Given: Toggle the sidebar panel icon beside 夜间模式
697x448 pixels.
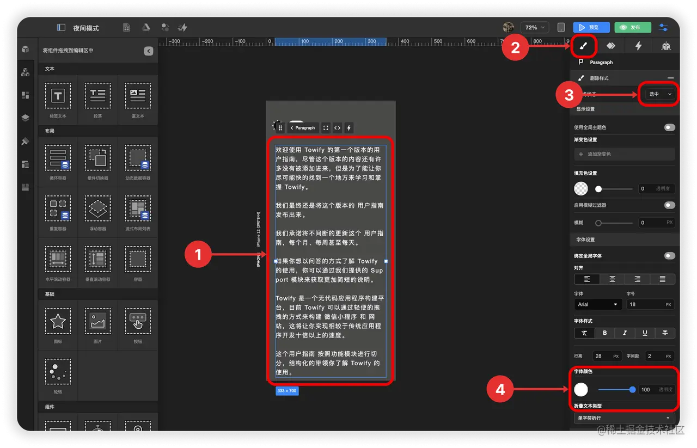Looking at the screenshot, I should pos(61,28).
